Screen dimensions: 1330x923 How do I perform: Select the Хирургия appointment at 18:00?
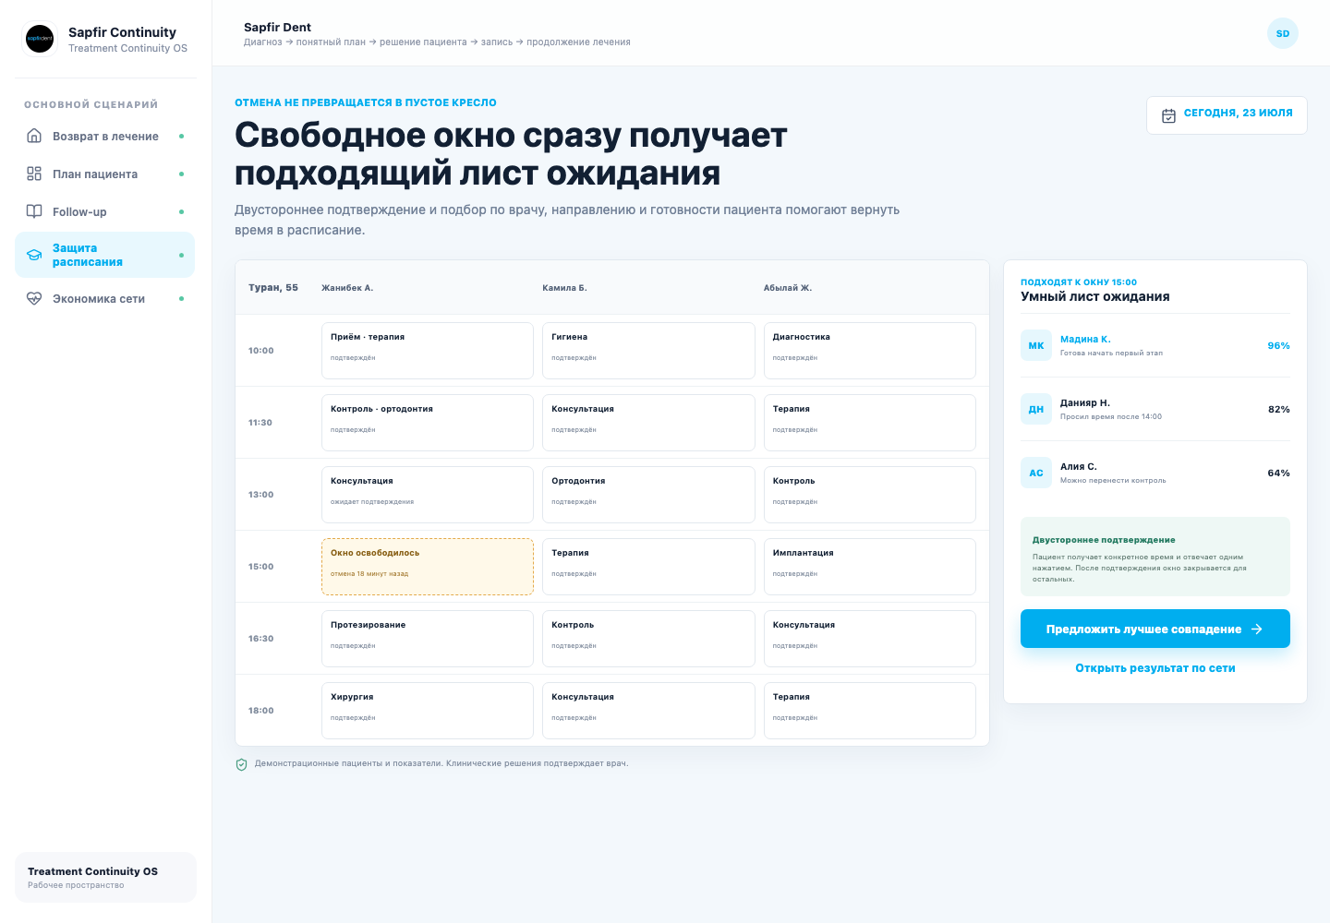pos(428,711)
